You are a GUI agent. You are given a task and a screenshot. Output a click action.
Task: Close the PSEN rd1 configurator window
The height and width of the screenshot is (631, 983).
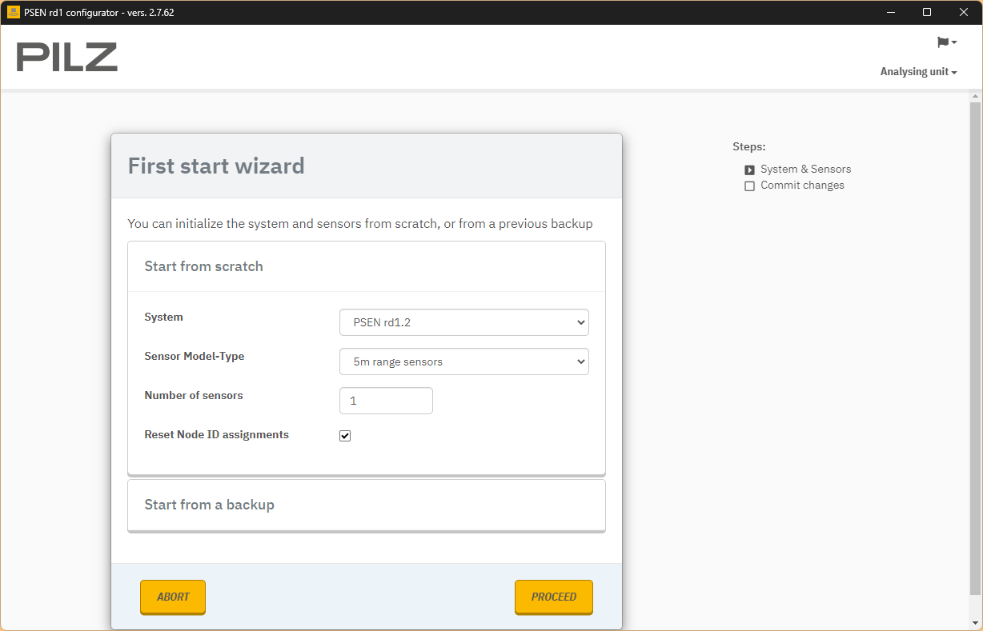[x=964, y=12]
